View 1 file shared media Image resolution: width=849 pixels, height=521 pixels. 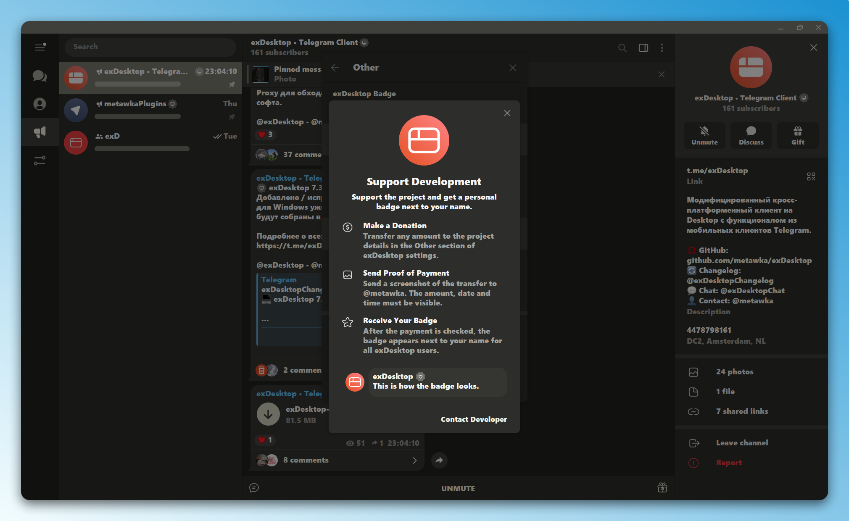[x=751, y=392]
